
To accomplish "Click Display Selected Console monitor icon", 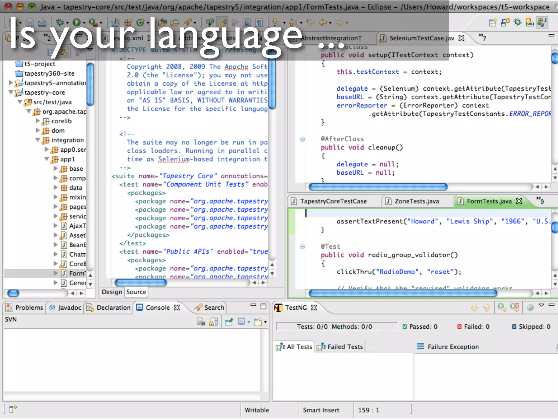I will pyautogui.click(x=241, y=322).
